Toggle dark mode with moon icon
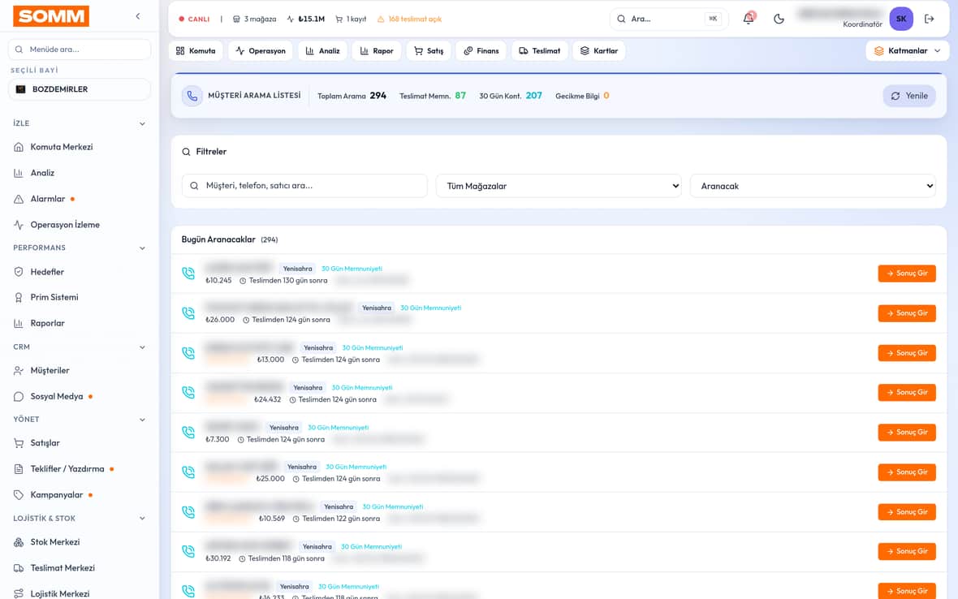This screenshot has width=958, height=599. click(779, 19)
